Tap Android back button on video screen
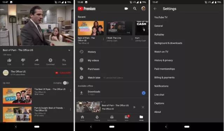 tap(16, 127)
